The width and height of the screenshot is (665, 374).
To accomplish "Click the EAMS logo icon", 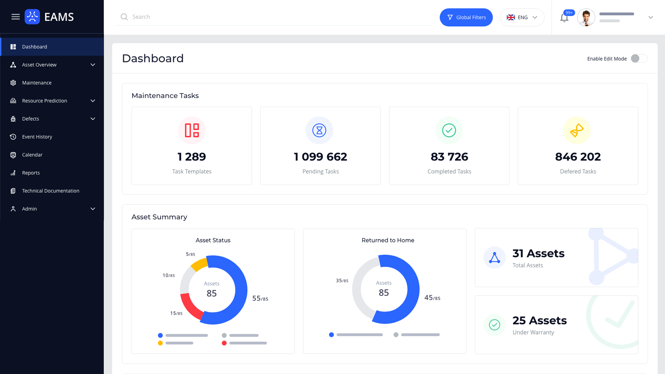I will tap(32, 17).
